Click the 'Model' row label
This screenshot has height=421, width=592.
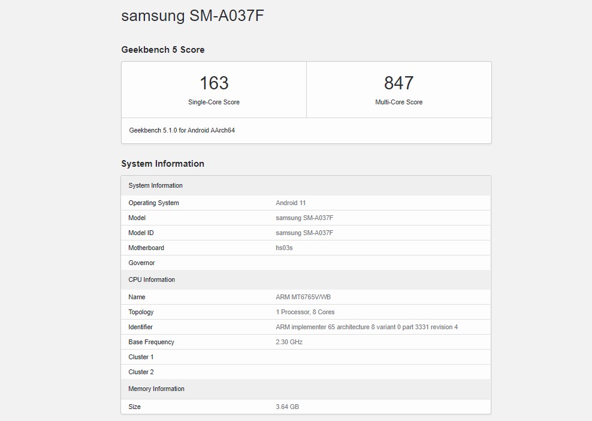click(137, 218)
